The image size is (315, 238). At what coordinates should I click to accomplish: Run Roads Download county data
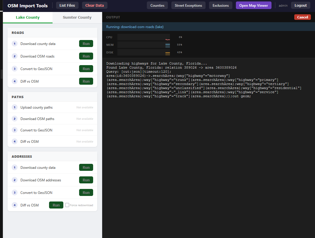coord(86,44)
